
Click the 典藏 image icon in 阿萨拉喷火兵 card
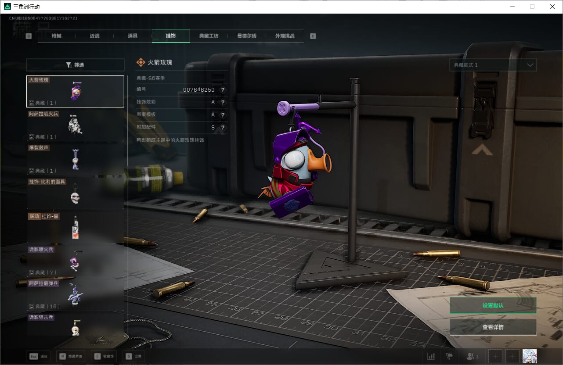click(32, 137)
